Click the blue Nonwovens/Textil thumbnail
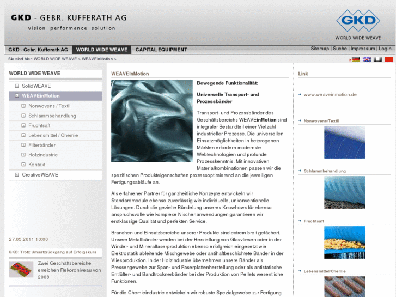The image size is (396, 297). [344, 142]
